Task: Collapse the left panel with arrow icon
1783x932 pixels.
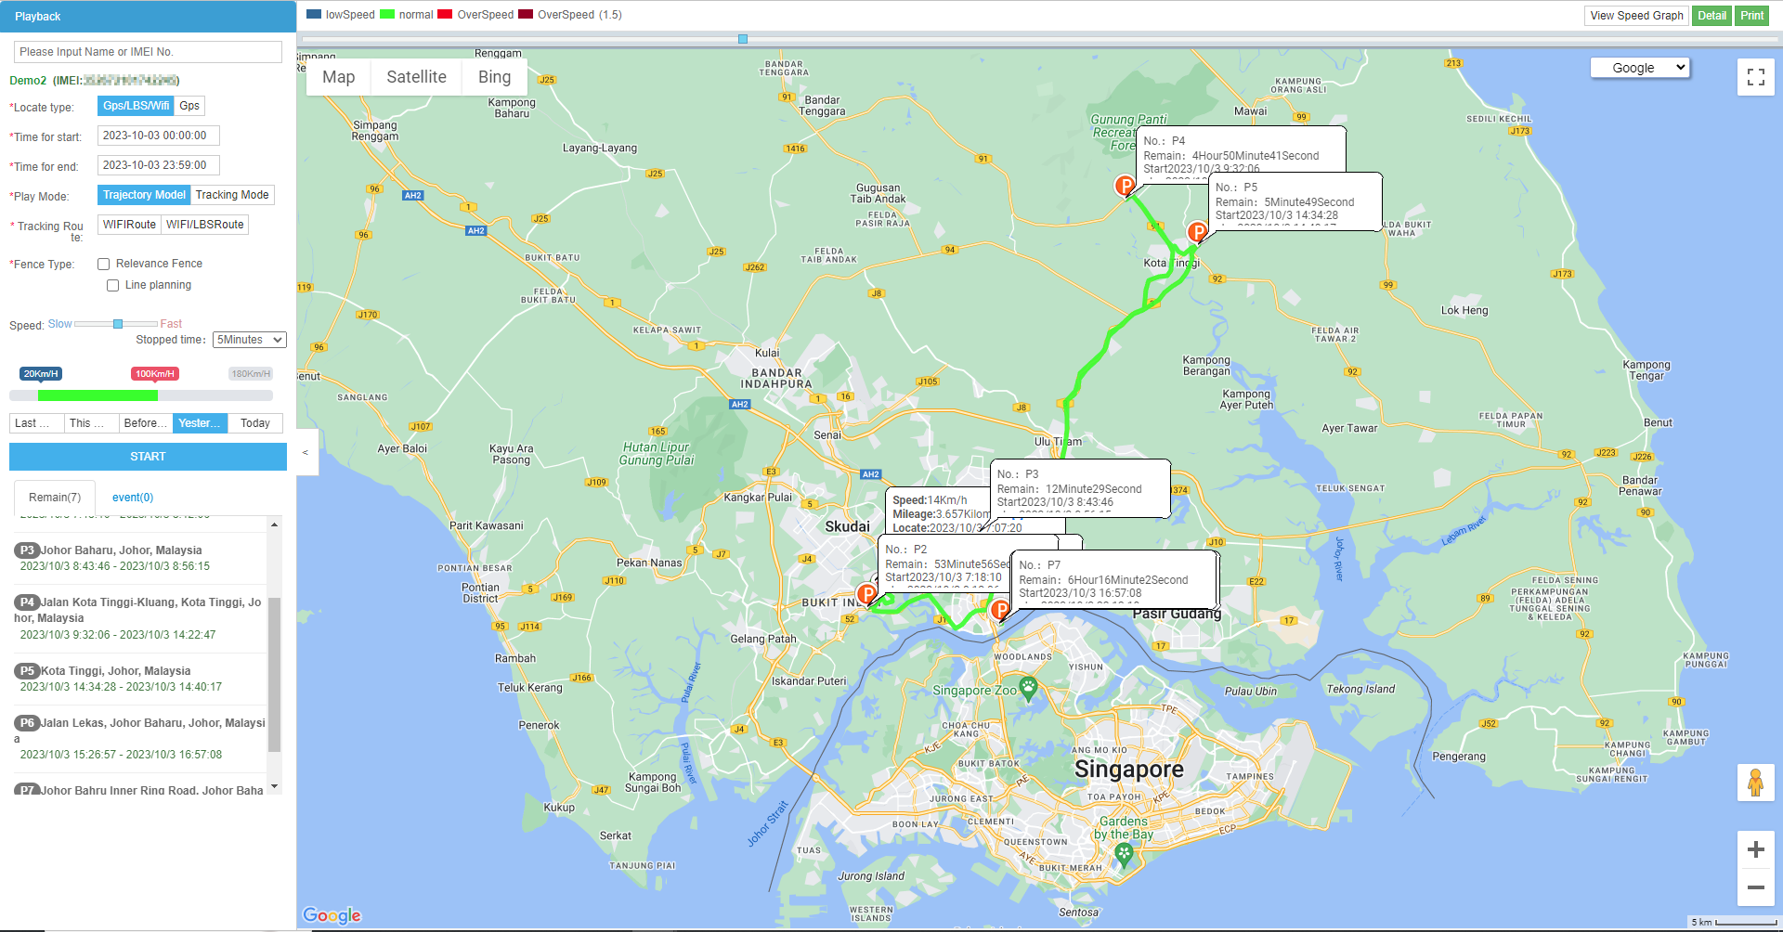Action: point(306,452)
